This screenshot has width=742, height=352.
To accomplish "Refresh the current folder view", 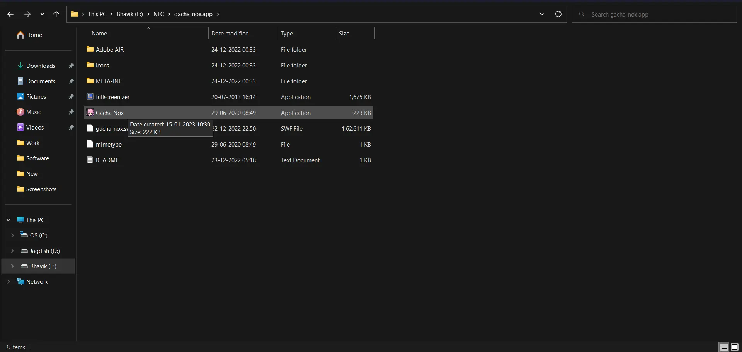I will point(558,14).
